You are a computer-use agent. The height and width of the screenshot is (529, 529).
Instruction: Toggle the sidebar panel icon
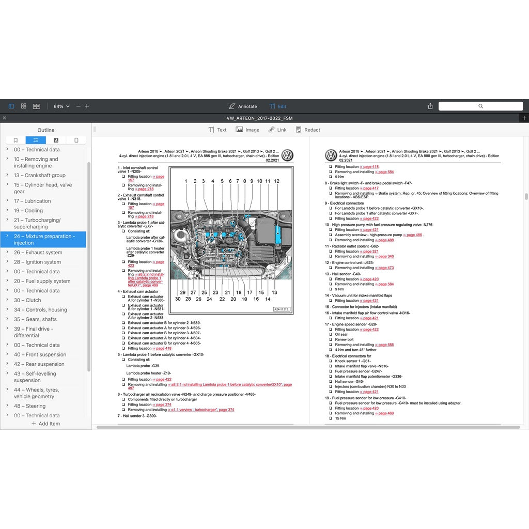[11, 106]
